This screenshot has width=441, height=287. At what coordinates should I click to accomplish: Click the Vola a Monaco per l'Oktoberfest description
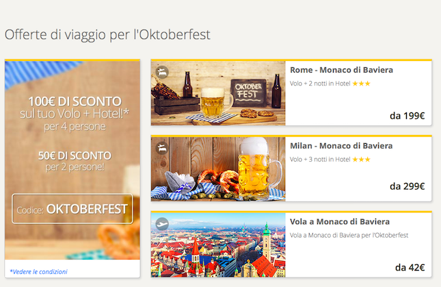point(349,235)
